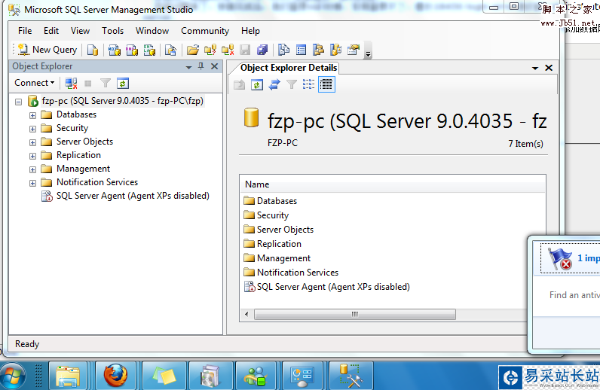Open the Properties Window icon
Viewport: 600px width, 390px height.
[x=354, y=50]
